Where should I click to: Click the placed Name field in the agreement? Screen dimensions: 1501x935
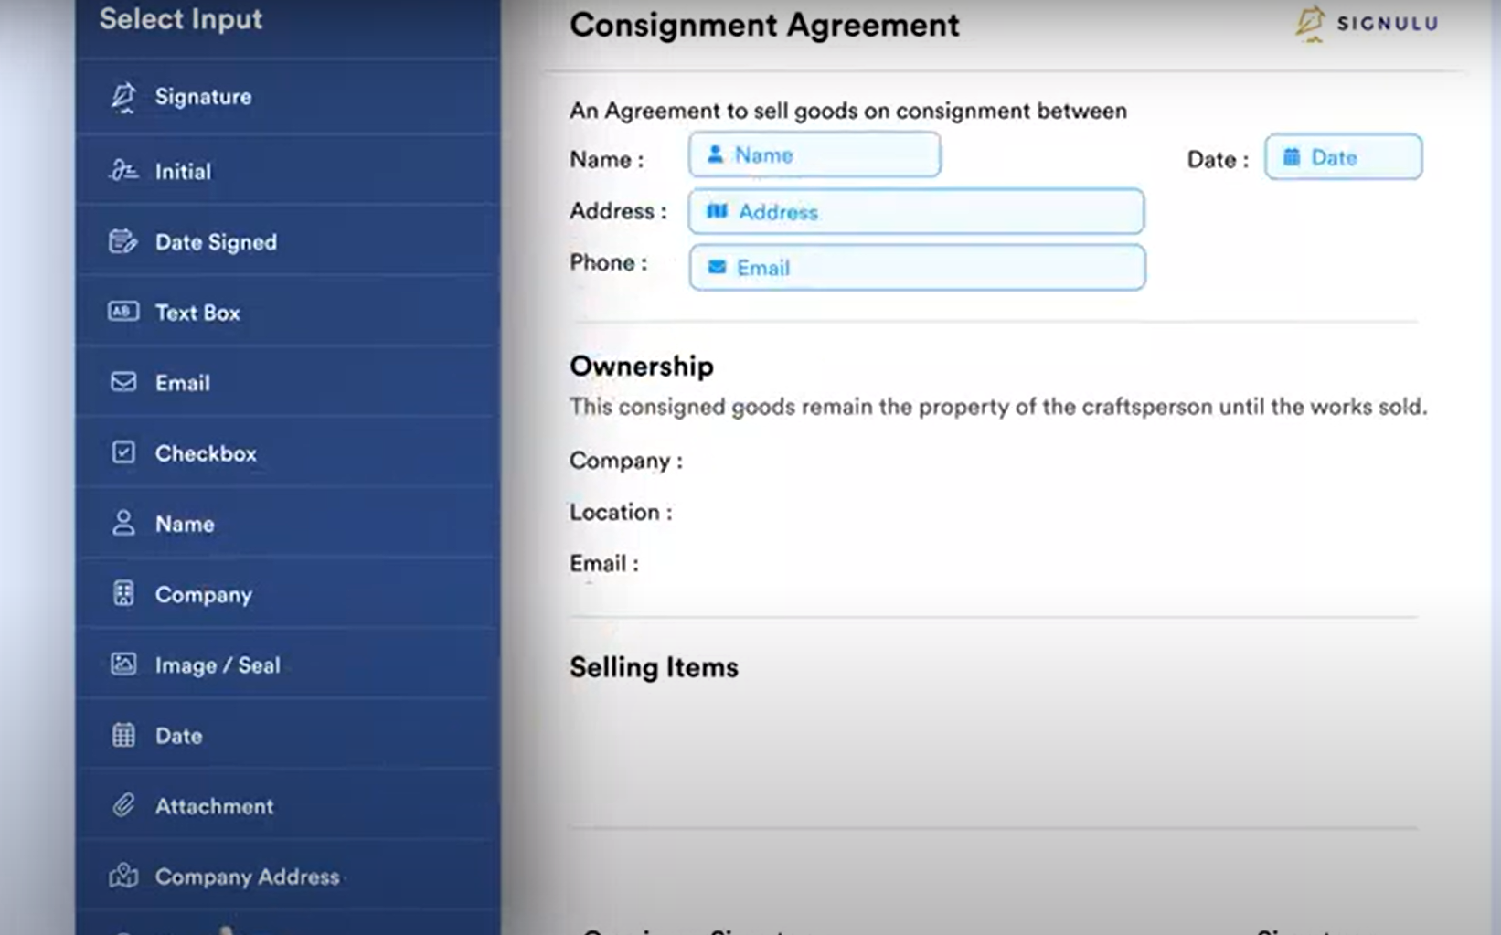tap(814, 154)
